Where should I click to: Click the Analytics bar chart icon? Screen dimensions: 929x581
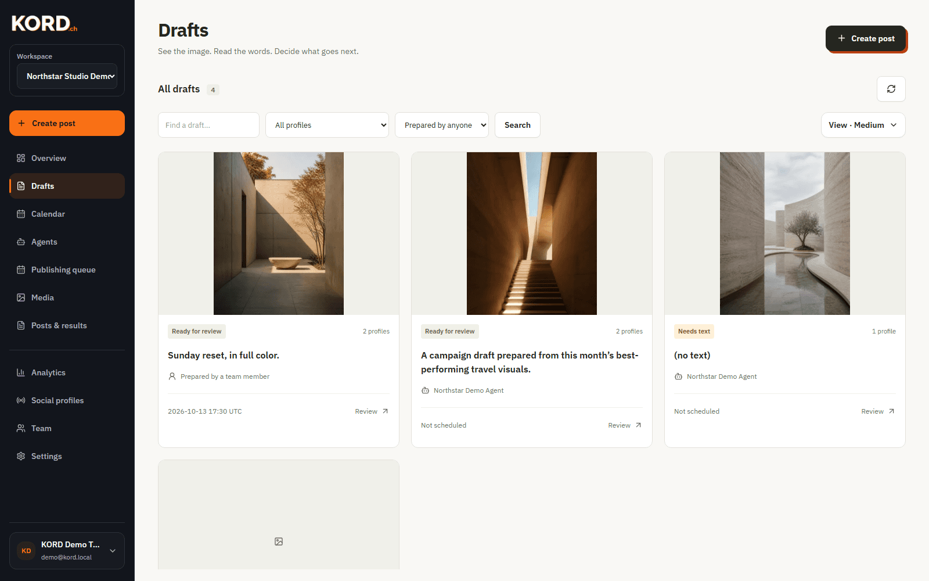21,372
